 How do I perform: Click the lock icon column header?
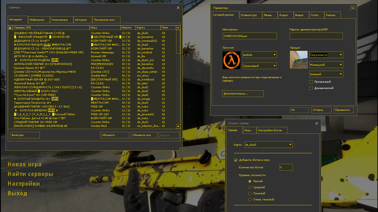pyautogui.click(x=10, y=28)
